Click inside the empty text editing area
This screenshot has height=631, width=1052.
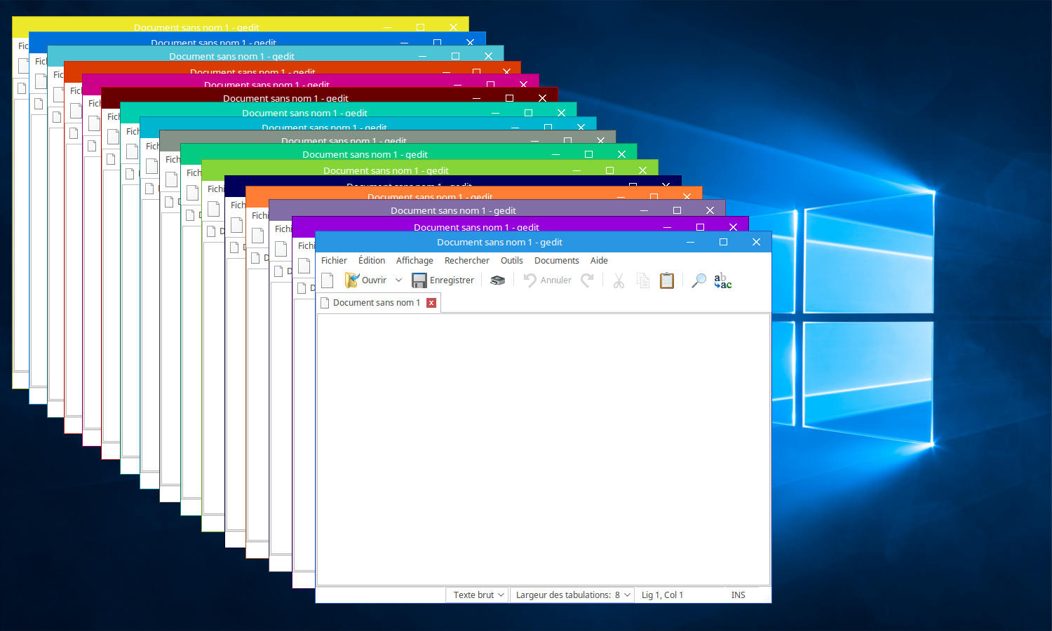click(544, 449)
